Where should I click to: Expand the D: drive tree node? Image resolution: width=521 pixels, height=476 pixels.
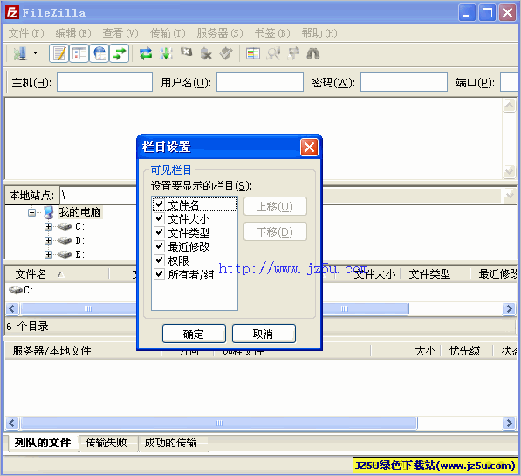coord(48,240)
